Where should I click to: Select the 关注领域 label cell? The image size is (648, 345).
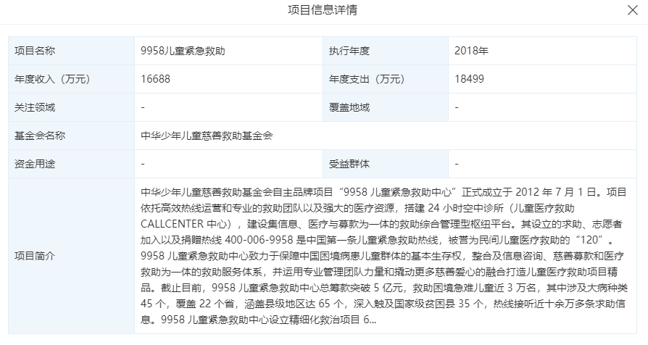click(72, 107)
